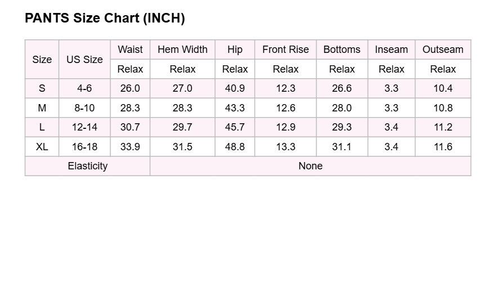This screenshot has height=296, width=492.
Task: Select the Bottoms column header
Action: pos(342,50)
